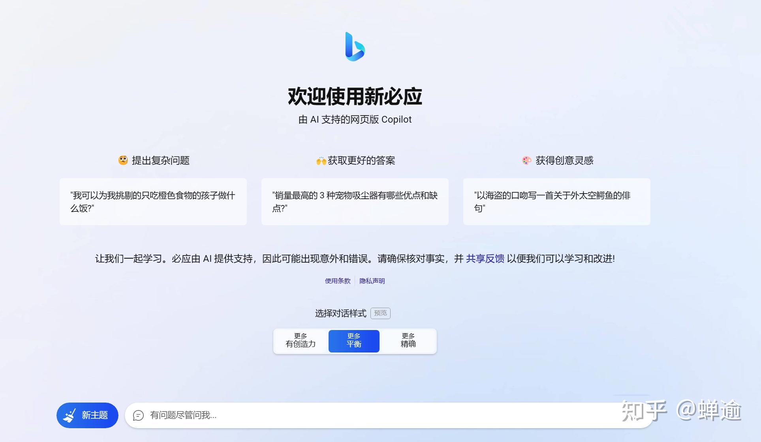Open the 使用条款 link

(x=337, y=281)
